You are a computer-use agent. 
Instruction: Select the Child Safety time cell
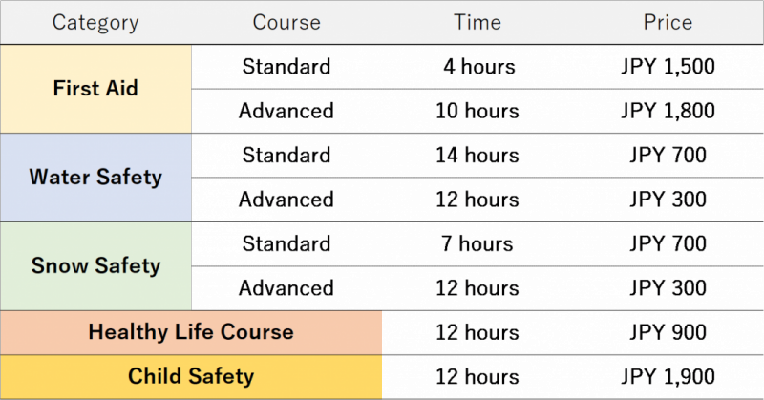477,377
